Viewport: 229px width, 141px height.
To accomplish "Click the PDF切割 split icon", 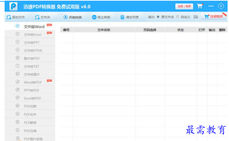I will click(17, 106).
